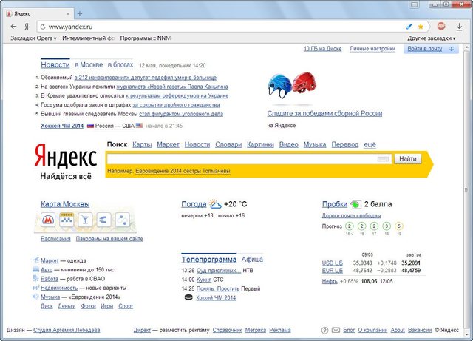This screenshot has width=473, height=341.
Task: Open Следите за победами сборной России link
Action: click(324, 114)
